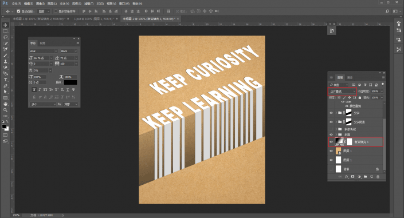
Task: Switch to the Channels tab beside Layers
Action: point(350,77)
